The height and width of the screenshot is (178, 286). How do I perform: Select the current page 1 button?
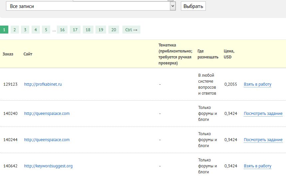pos(4,30)
